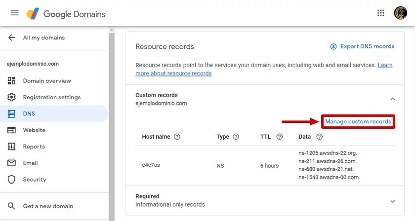Click the sidebar vertical scrollbar

point(112,127)
